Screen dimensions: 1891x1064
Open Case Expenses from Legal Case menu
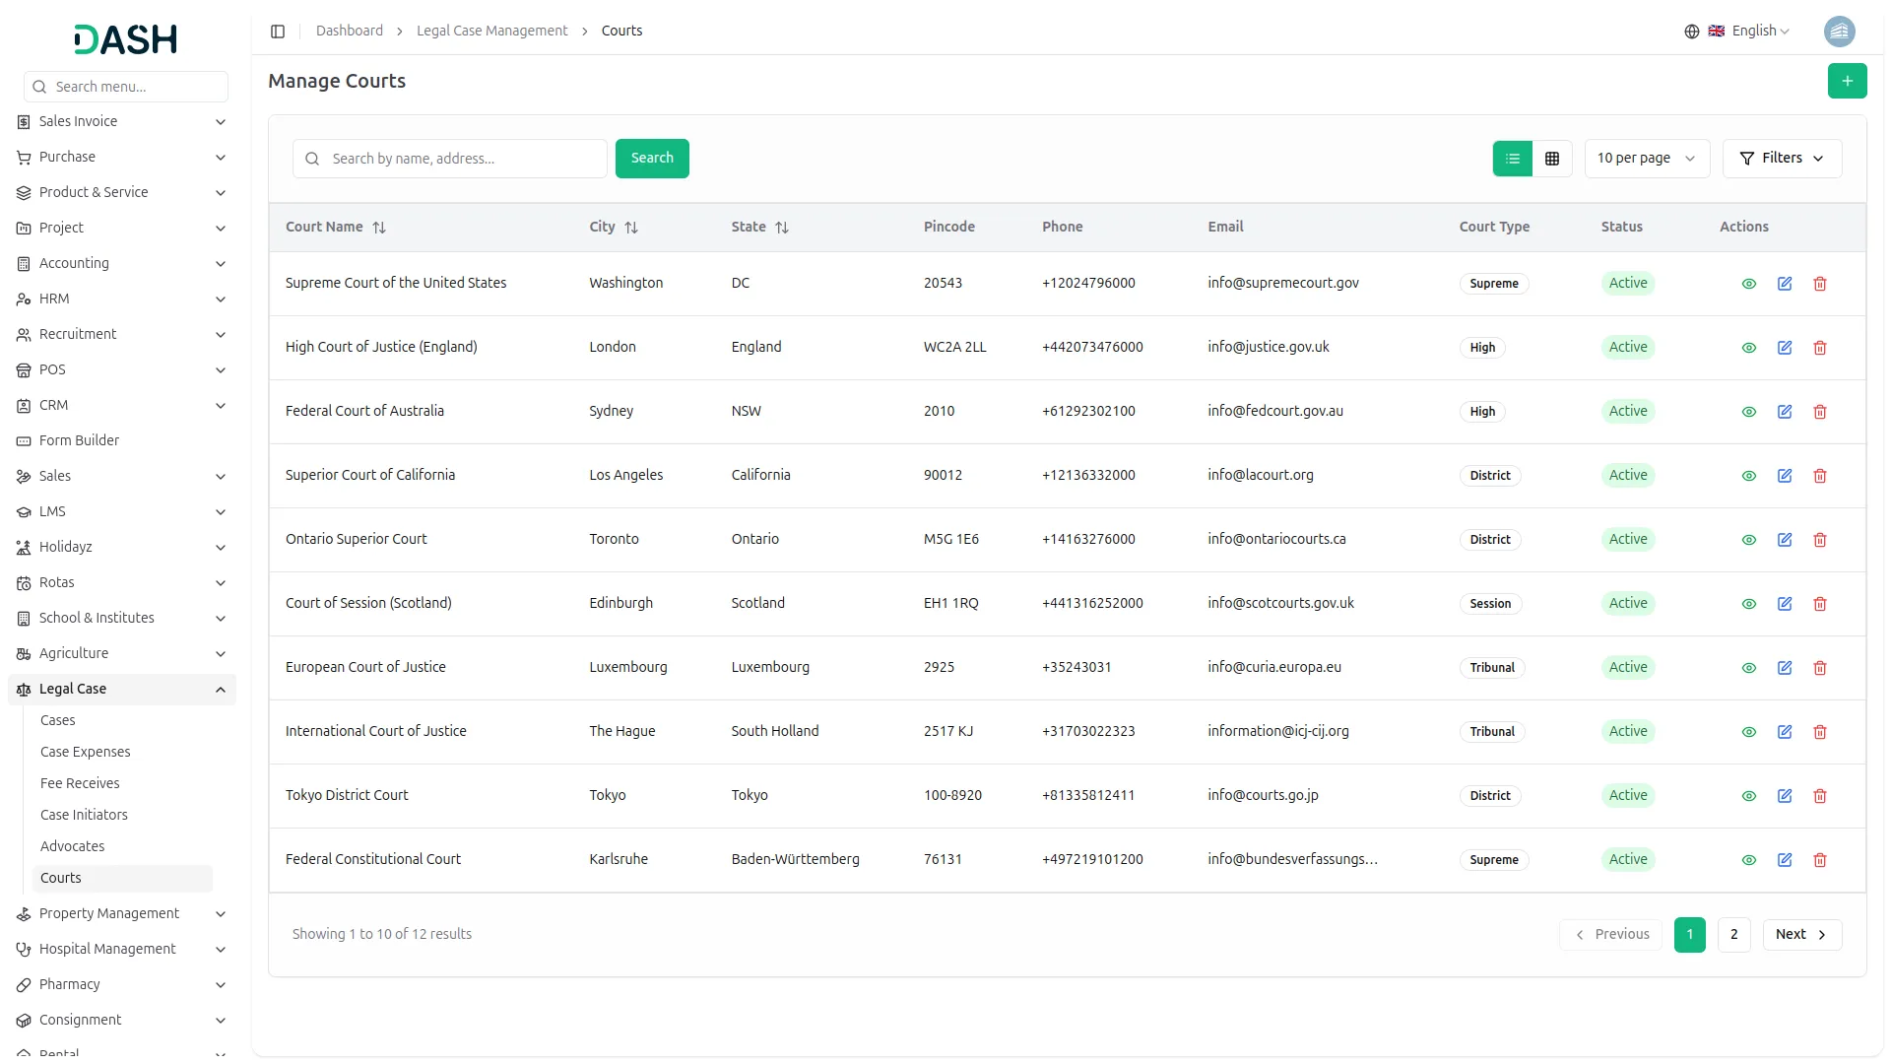[x=86, y=751]
